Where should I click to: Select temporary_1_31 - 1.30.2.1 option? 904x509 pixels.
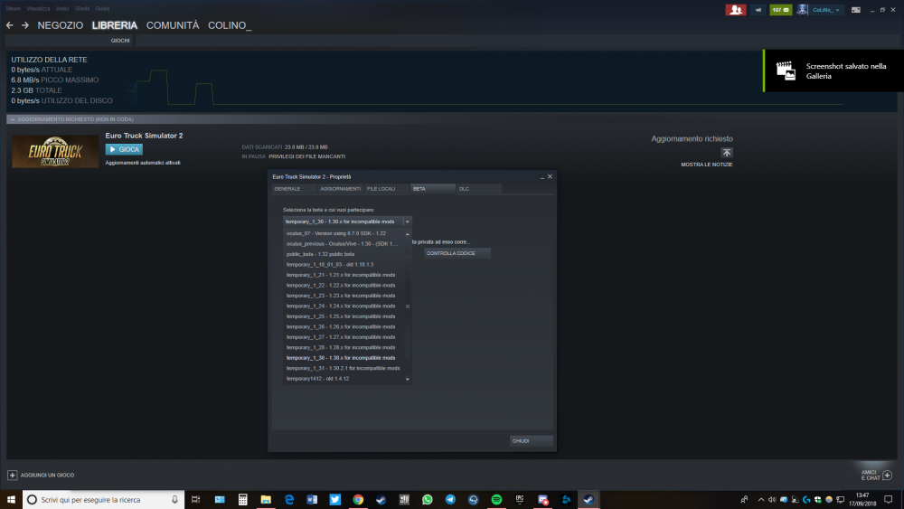pyautogui.click(x=344, y=368)
